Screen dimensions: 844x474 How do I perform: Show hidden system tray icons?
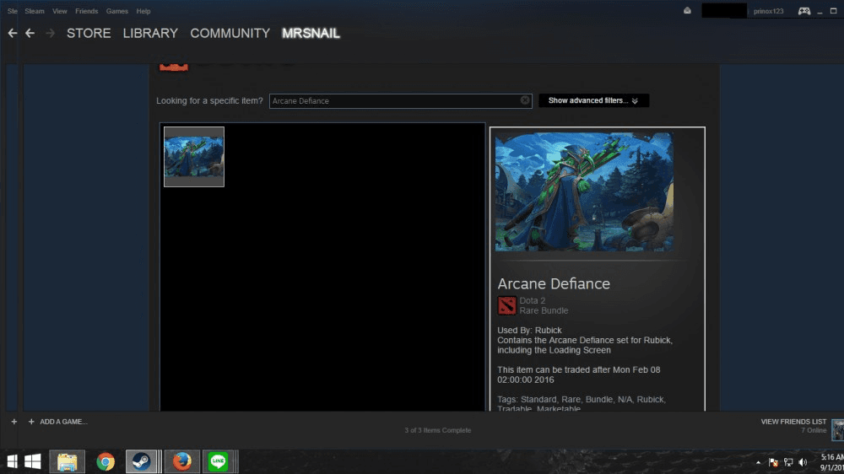click(759, 462)
